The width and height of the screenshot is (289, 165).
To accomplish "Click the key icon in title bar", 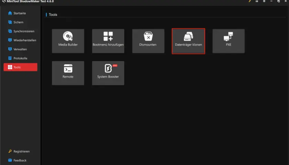I will pyautogui.click(x=249, y=1).
